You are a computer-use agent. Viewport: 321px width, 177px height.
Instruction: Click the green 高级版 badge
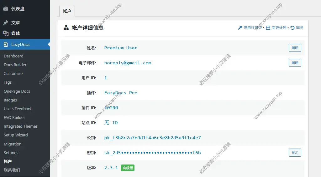128,168
